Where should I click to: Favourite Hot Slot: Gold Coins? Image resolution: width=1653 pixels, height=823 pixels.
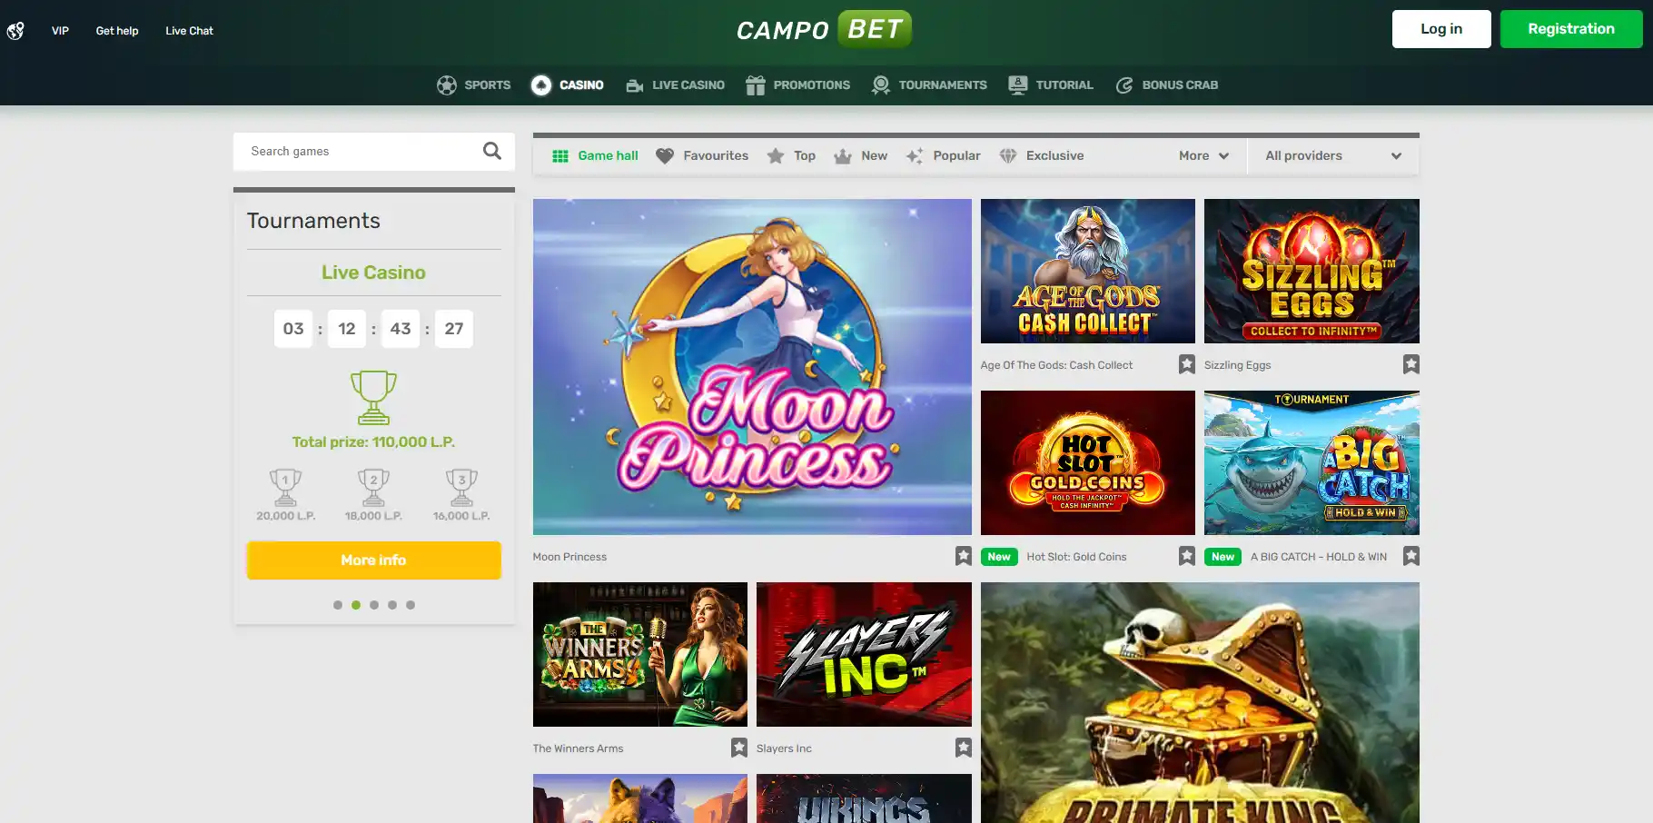pos(1187,556)
